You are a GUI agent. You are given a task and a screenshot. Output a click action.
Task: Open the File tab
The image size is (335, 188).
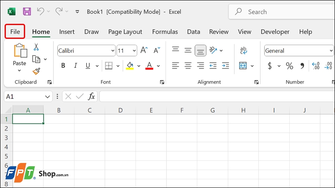15,32
